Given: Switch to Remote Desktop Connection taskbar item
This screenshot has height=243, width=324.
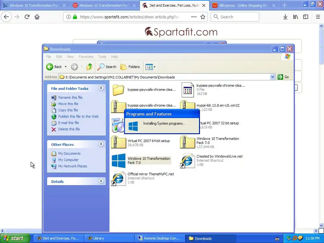Looking at the screenshot, I should pos(159,238).
